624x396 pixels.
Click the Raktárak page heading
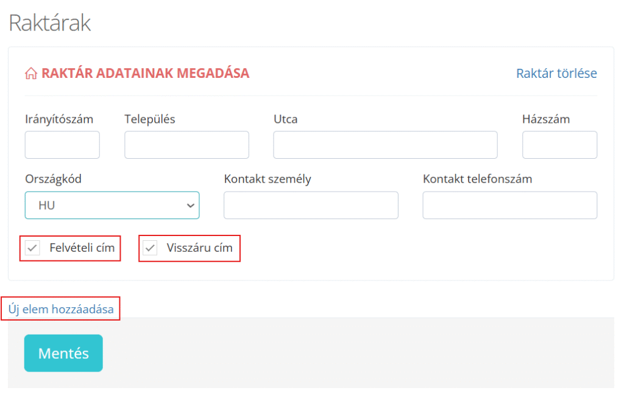coord(50,23)
